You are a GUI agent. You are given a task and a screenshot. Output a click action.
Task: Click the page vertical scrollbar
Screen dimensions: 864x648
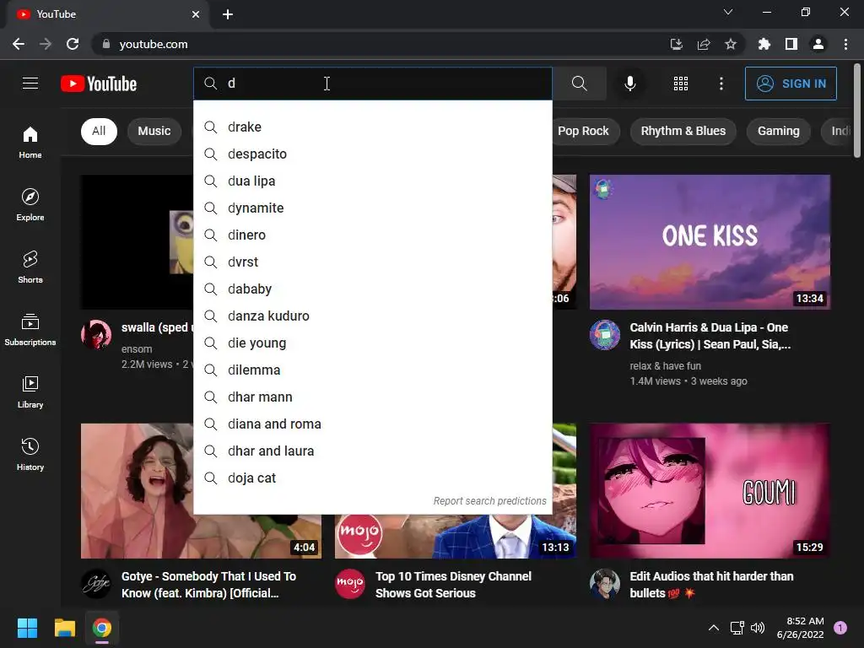857,111
